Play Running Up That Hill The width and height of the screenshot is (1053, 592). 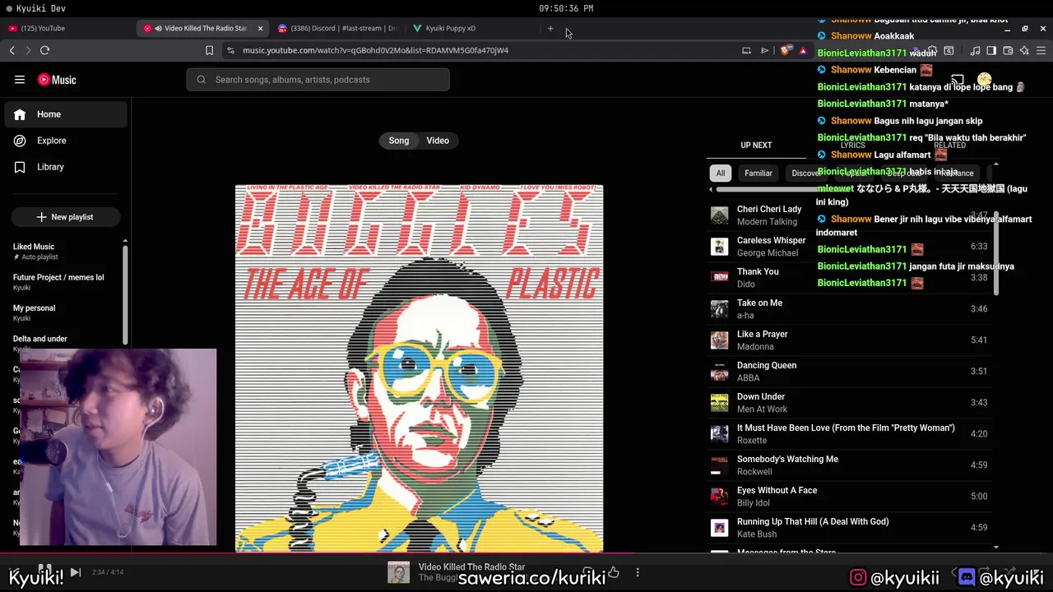(850, 528)
